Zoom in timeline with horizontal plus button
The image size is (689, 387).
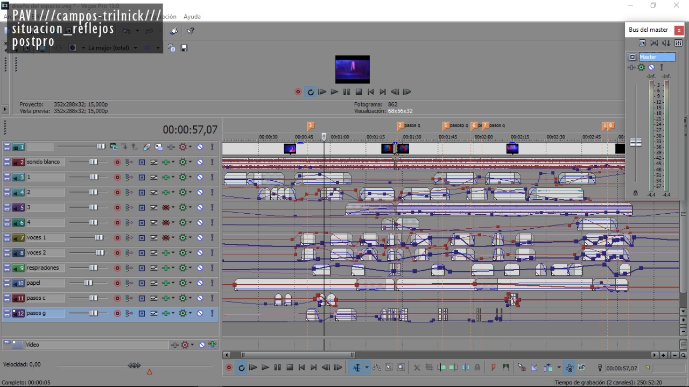(x=663, y=355)
